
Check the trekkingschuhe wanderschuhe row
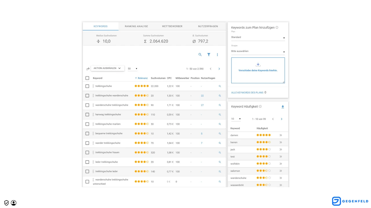click(87, 96)
